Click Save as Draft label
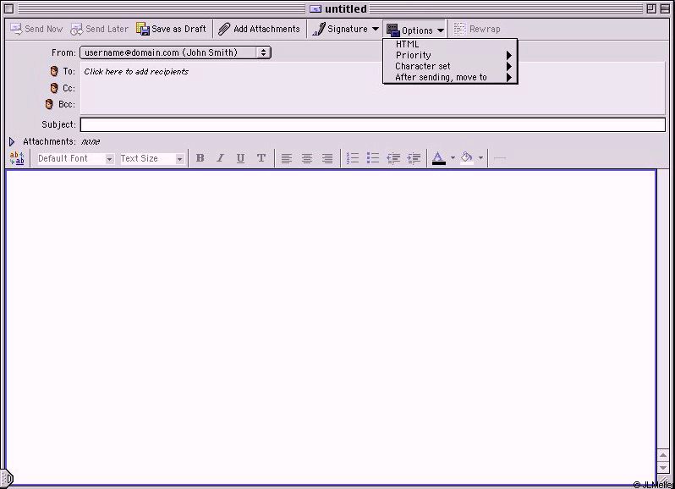The height and width of the screenshot is (489, 675). pos(178,29)
